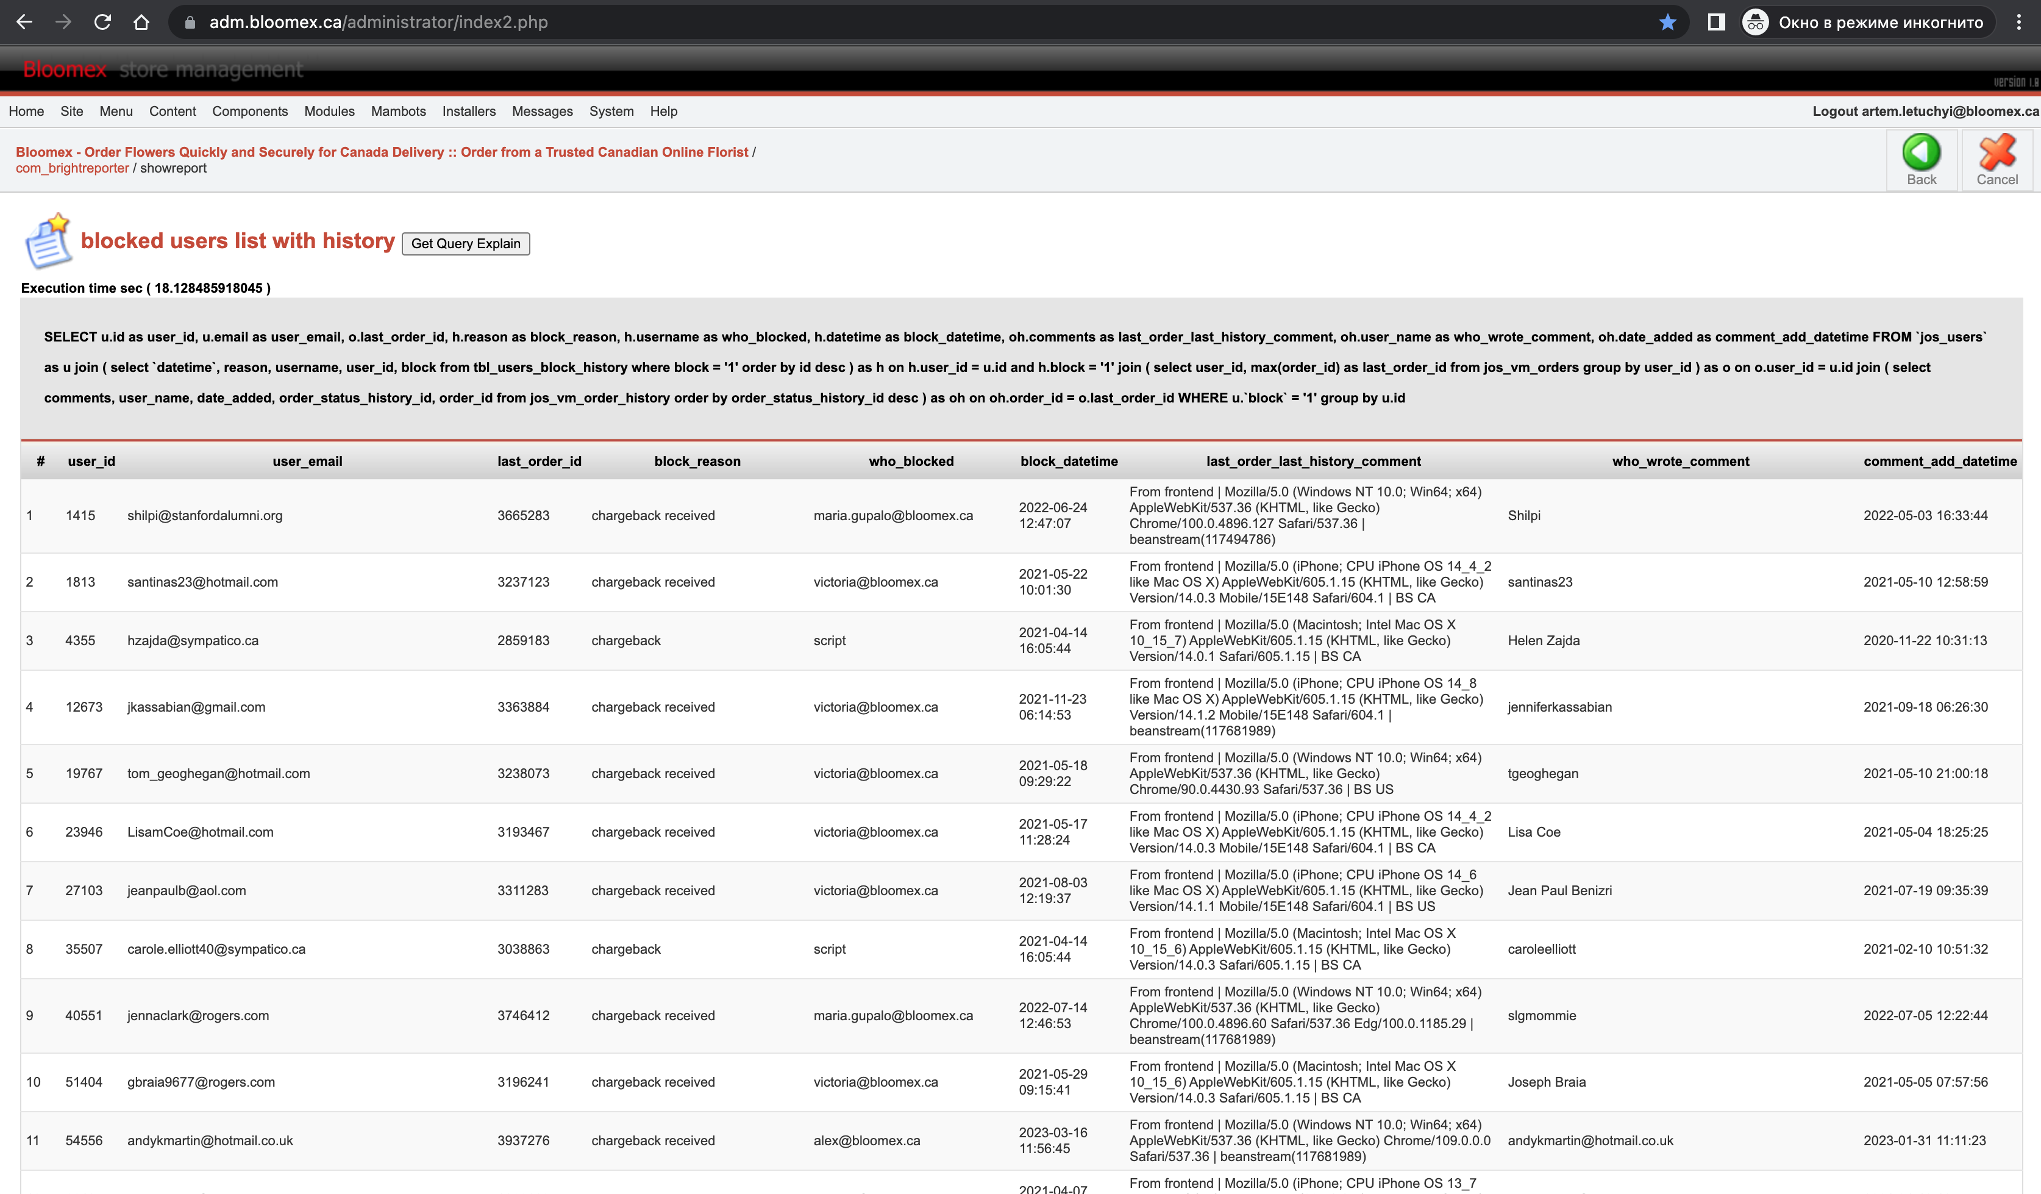
Task: Open the Components menu
Action: coord(249,111)
